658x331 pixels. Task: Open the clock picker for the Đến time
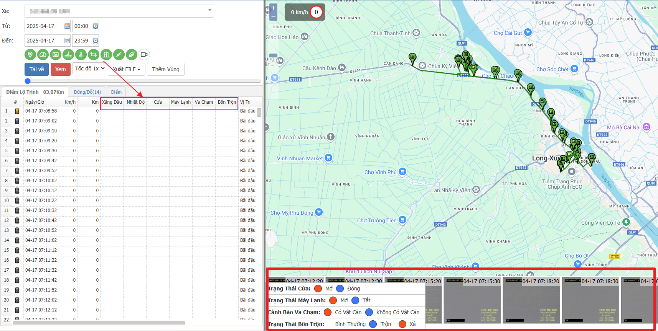(96, 41)
